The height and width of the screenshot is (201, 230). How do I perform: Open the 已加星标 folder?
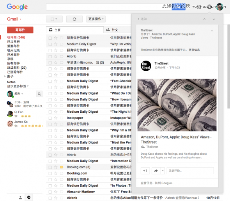[x=14, y=42]
